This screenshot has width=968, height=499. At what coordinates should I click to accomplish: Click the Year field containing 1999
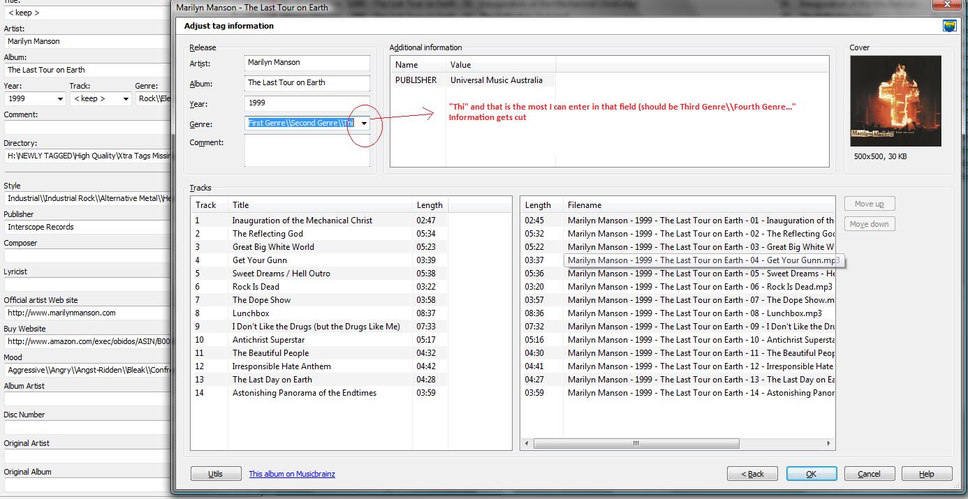307,103
